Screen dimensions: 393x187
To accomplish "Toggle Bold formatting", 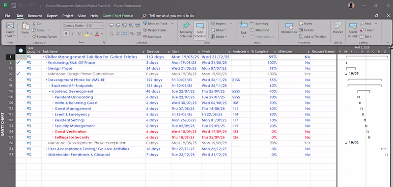I will [66, 33].
